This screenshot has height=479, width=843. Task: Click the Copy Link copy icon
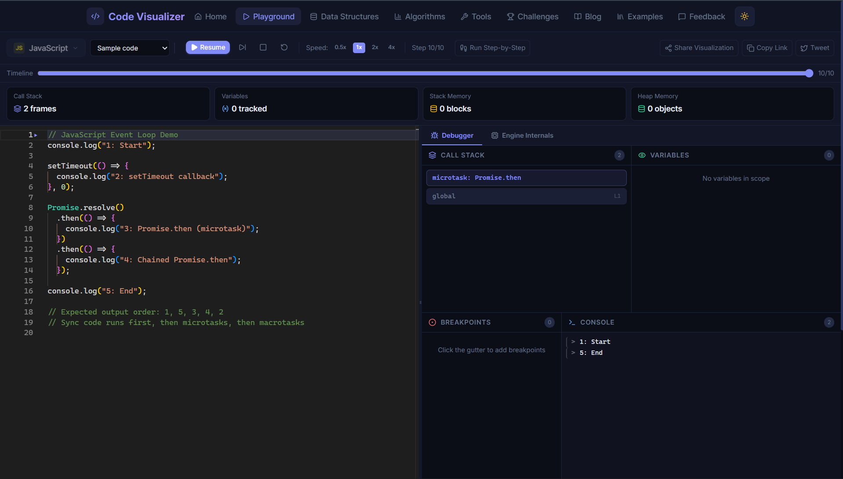(750, 48)
